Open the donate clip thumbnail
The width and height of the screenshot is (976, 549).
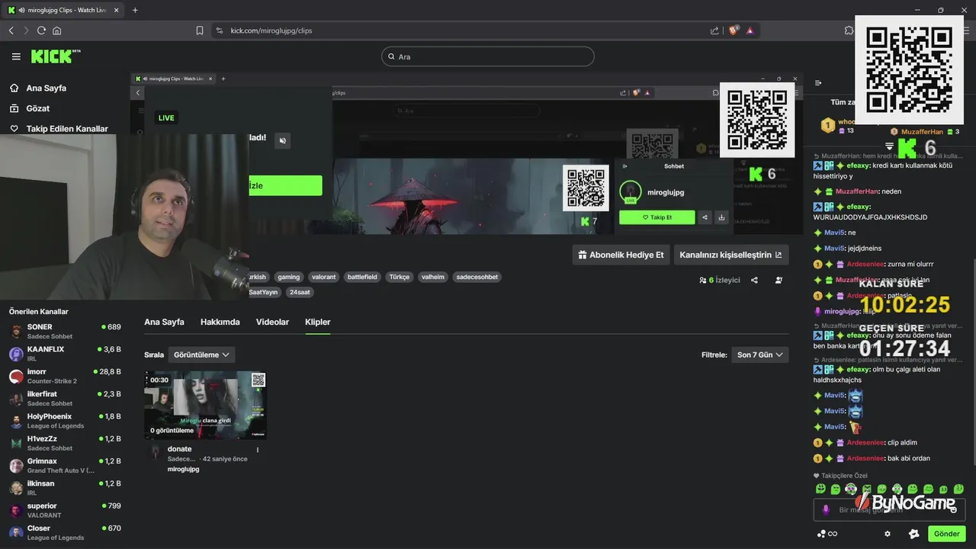pos(205,405)
